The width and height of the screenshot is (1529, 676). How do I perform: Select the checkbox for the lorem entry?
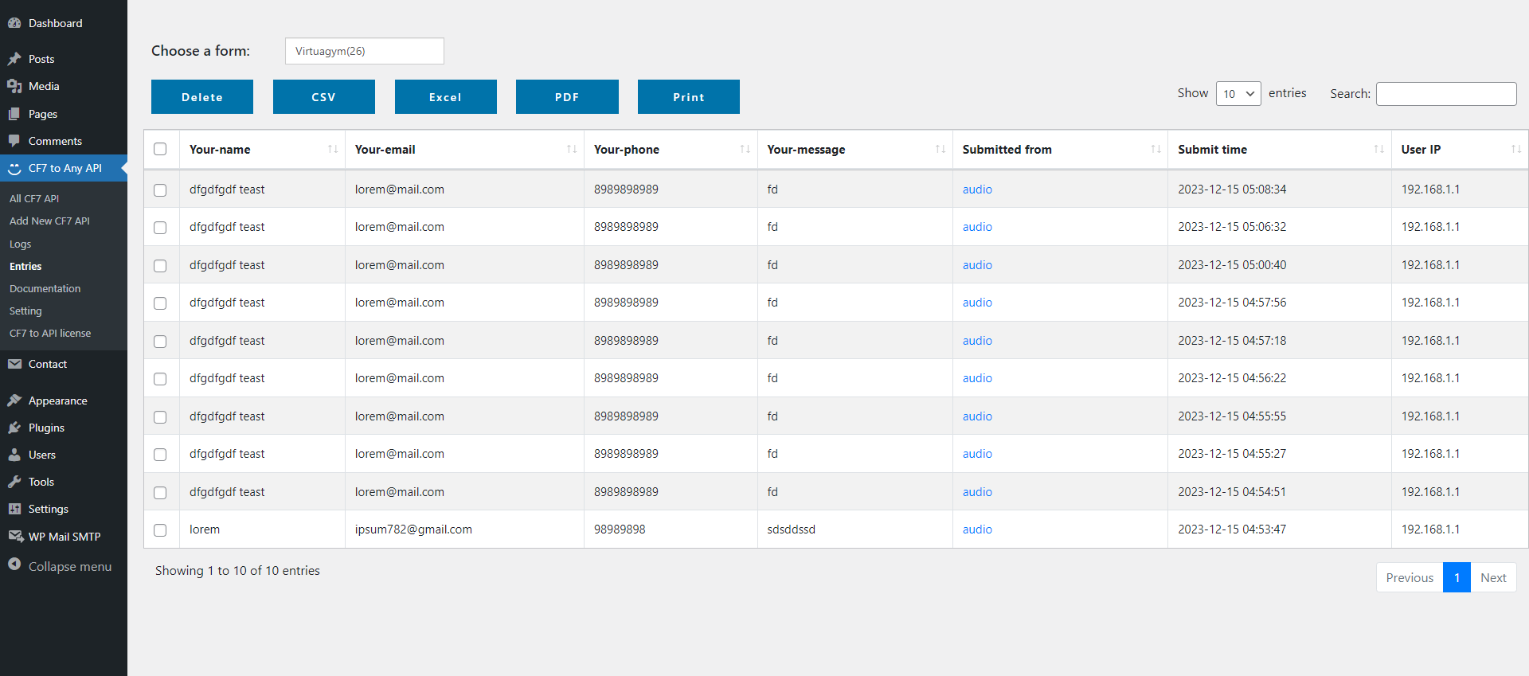[160, 530]
